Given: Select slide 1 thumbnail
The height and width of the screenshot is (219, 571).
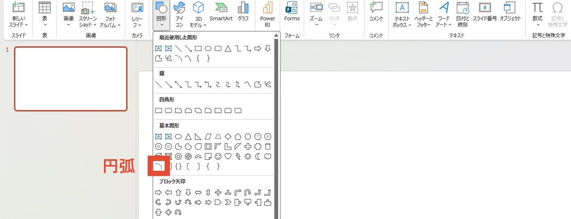Looking at the screenshot, I should coord(71,79).
